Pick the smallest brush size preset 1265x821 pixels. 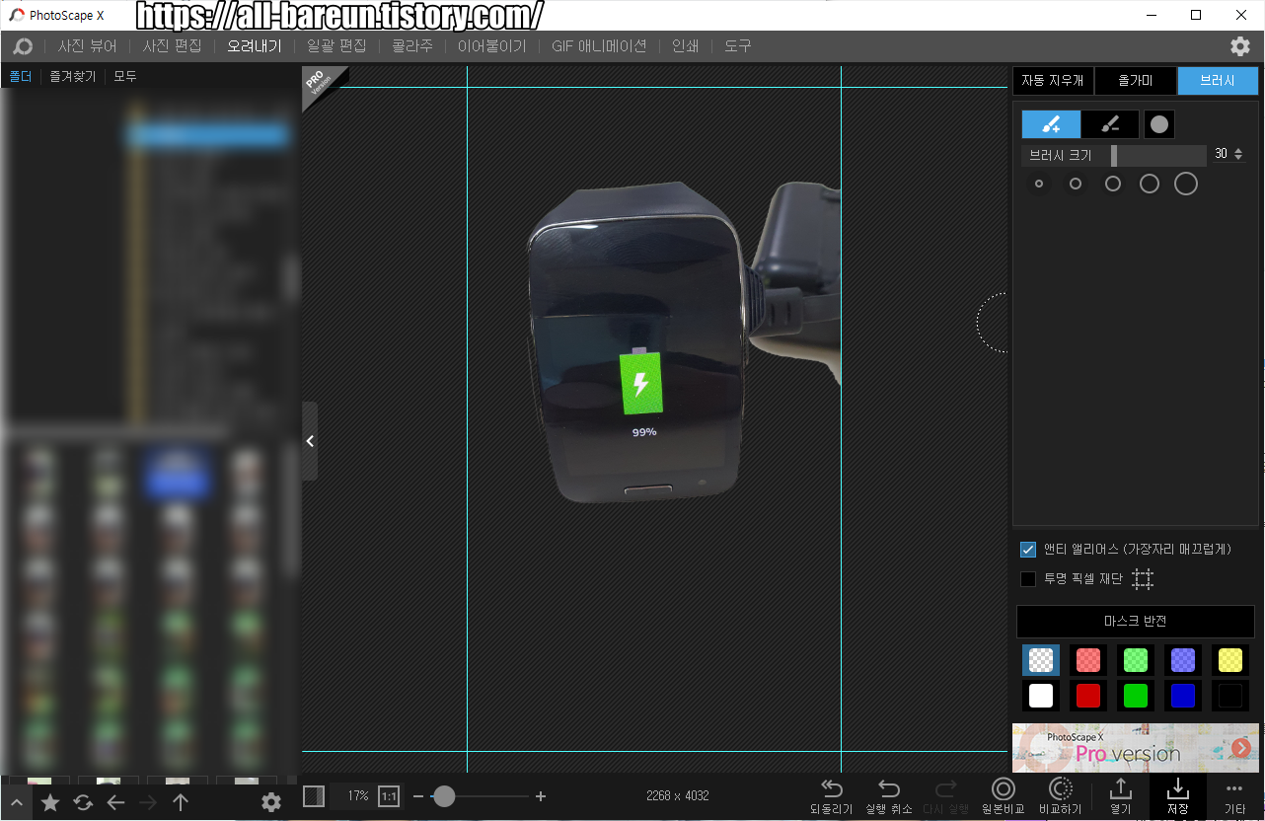(1038, 184)
